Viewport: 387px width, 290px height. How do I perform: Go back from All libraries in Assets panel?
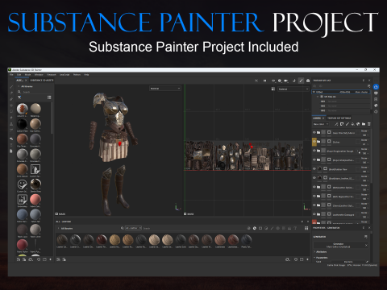click(x=19, y=86)
